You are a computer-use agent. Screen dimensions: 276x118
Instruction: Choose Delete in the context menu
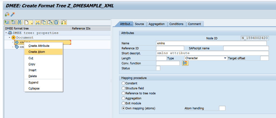coord(43,76)
